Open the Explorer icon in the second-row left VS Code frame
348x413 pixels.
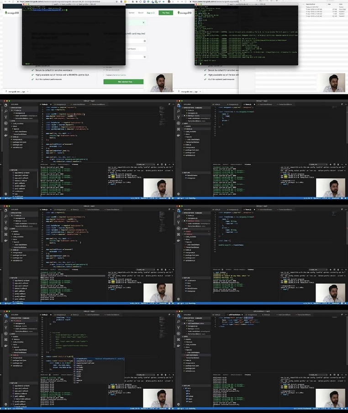pos(6,105)
